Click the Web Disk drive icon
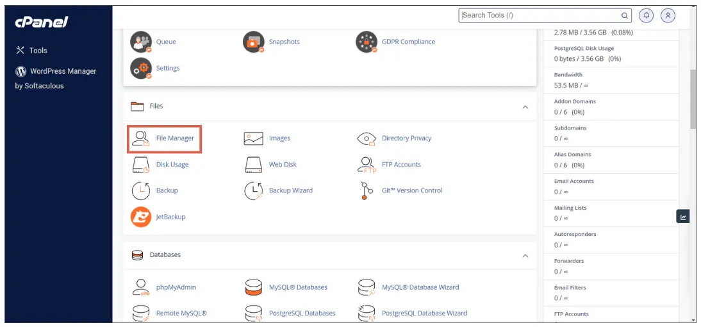The height and width of the screenshot is (327, 701). coord(254,165)
